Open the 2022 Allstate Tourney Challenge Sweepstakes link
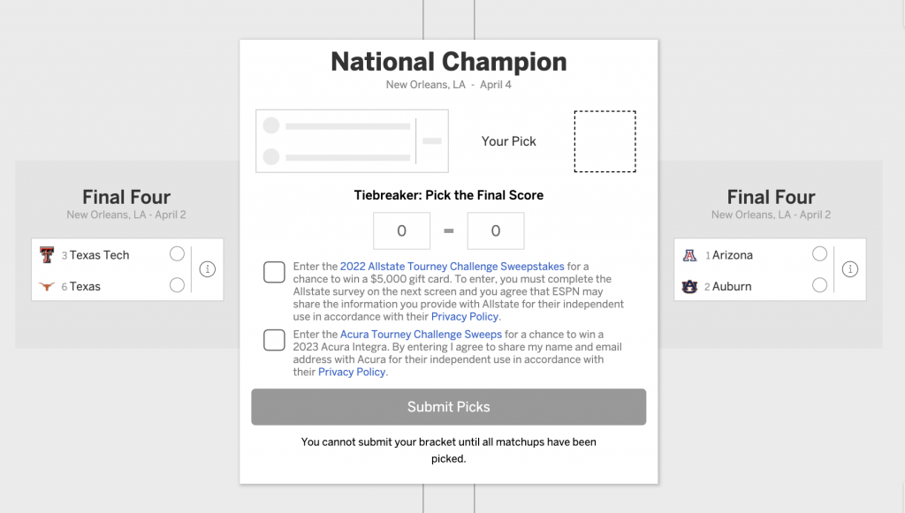The image size is (905, 513). pyautogui.click(x=452, y=267)
